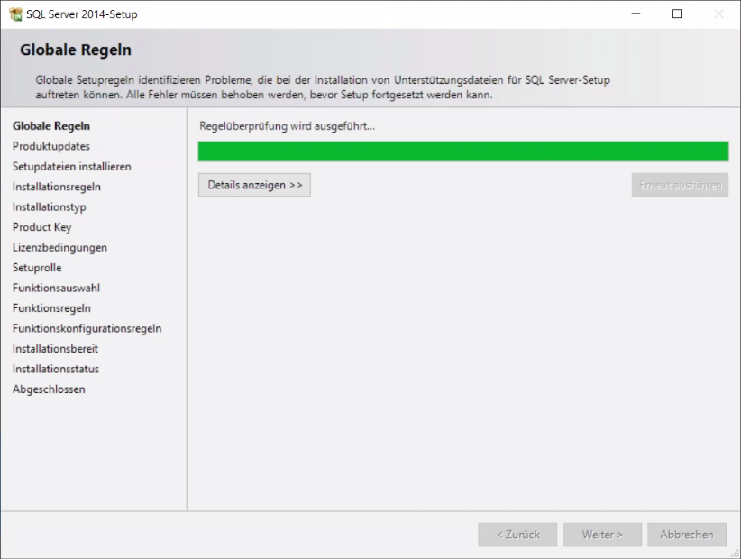The image size is (741, 559).
Task: Select Funktionskonfigurationsregeln in sidebar
Action: (x=87, y=328)
